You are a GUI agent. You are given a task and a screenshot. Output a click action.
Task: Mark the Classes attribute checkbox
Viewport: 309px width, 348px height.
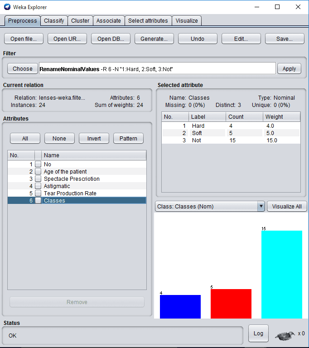pos(38,200)
